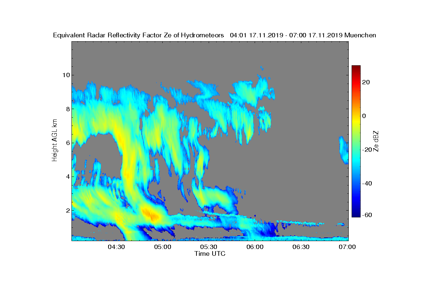Click the colorbar value 0

point(365,116)
